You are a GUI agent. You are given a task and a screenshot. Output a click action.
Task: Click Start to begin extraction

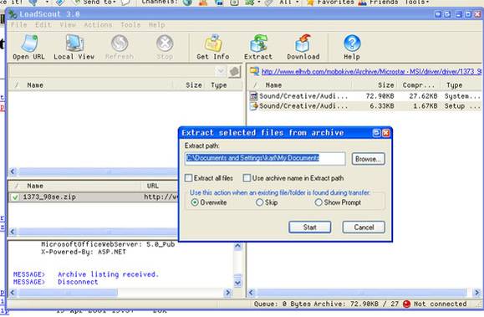(310, 228)
